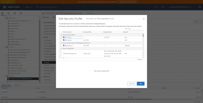Click the search in all environments field
The width and height of the screenshot is (203, 103).
48,7
